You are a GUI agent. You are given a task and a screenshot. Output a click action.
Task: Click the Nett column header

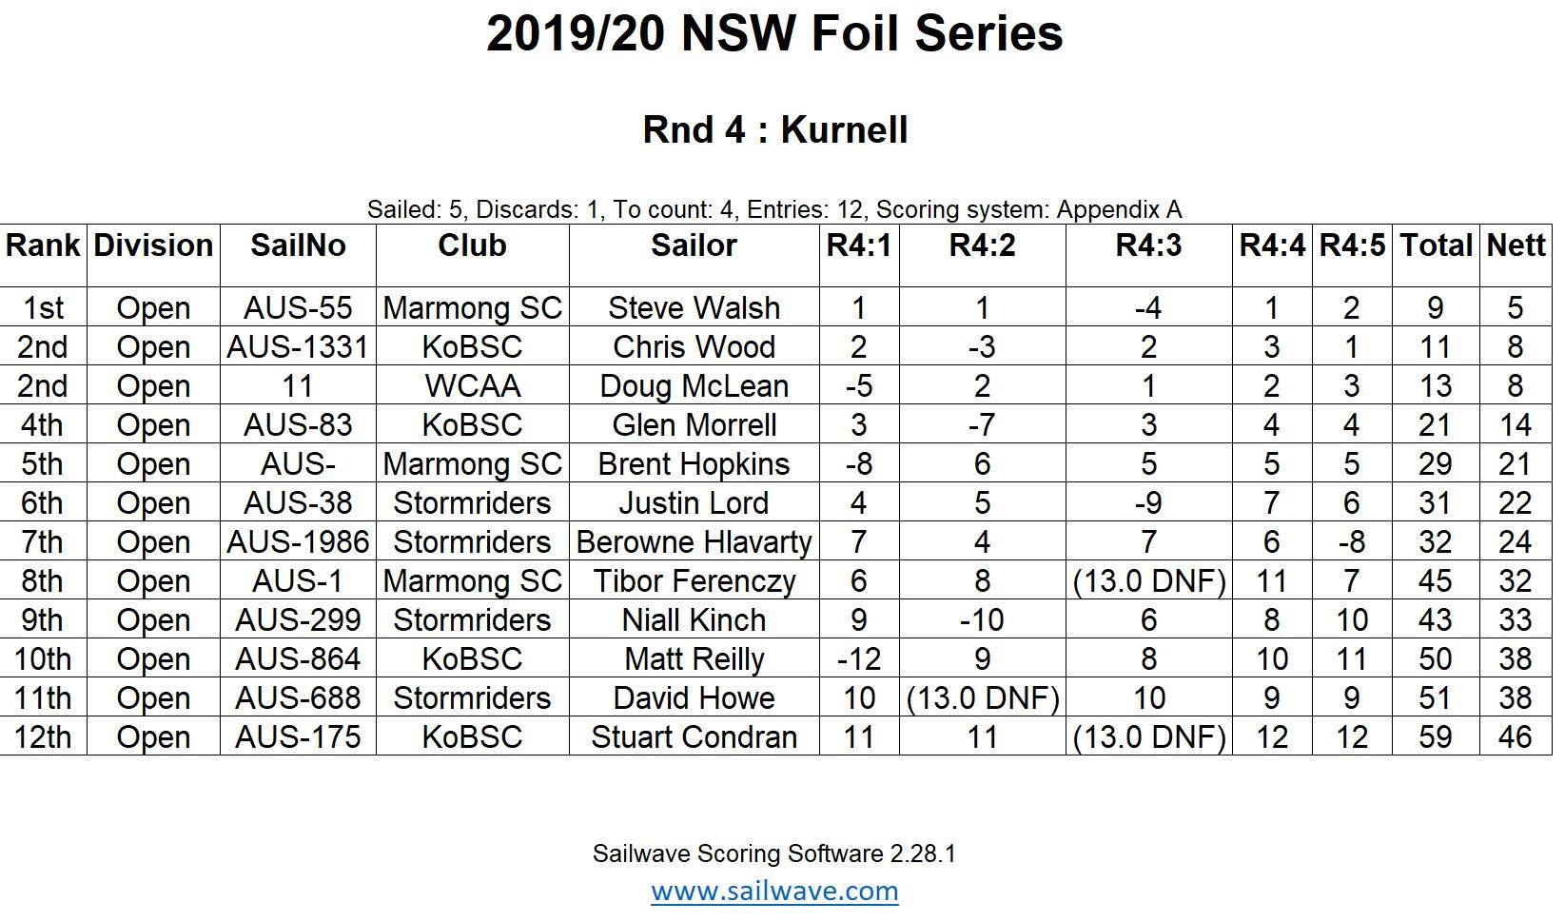(x=1516, y=245)
